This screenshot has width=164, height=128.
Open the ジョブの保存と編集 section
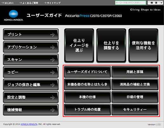click(x=31, y=85)
